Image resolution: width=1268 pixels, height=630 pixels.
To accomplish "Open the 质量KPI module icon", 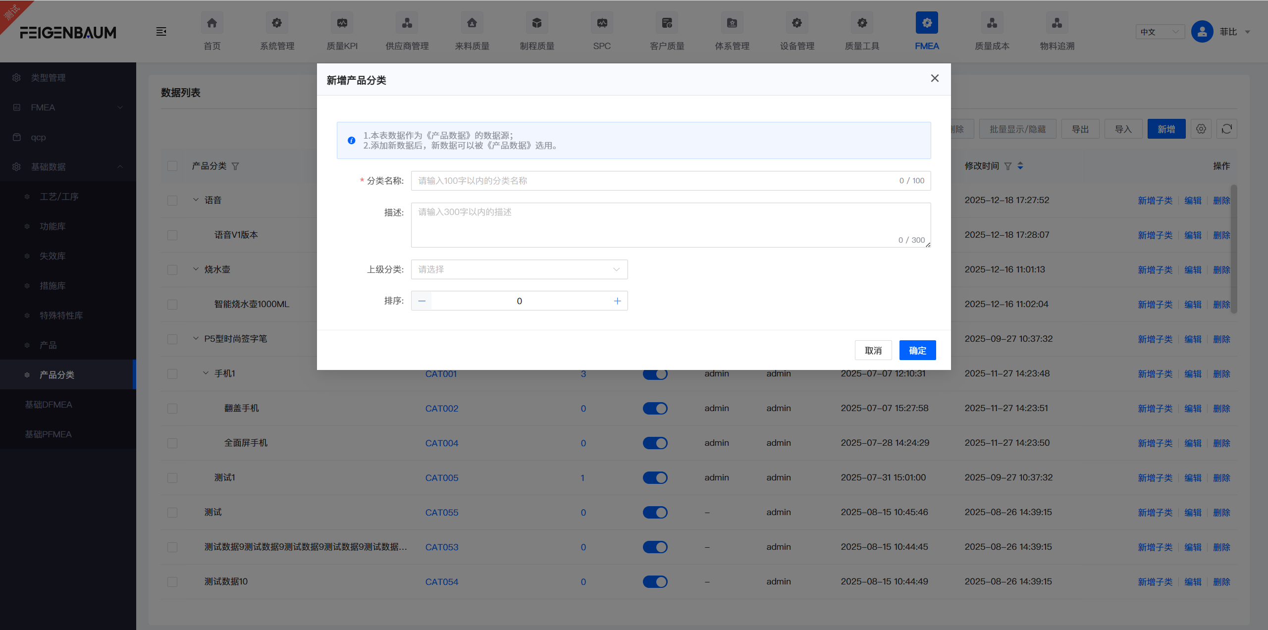I will (x=342, y=23).
